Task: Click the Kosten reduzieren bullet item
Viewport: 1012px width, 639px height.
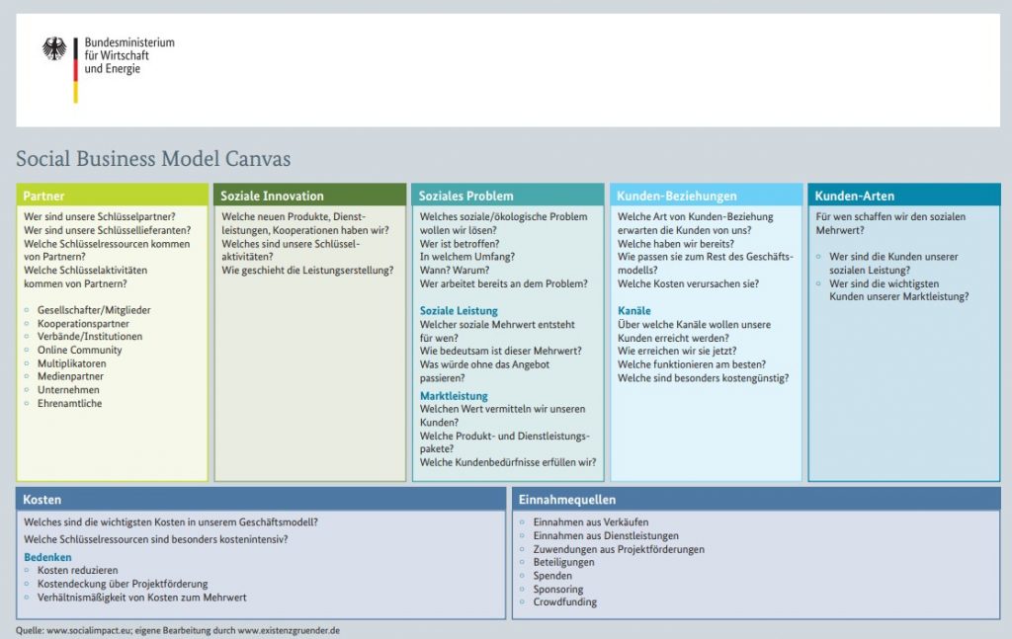Action: click(78, 571)
